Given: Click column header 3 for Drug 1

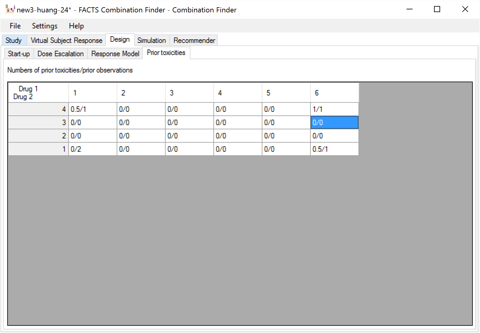Looking at the screenshot, I should click(x=189, y=93).
